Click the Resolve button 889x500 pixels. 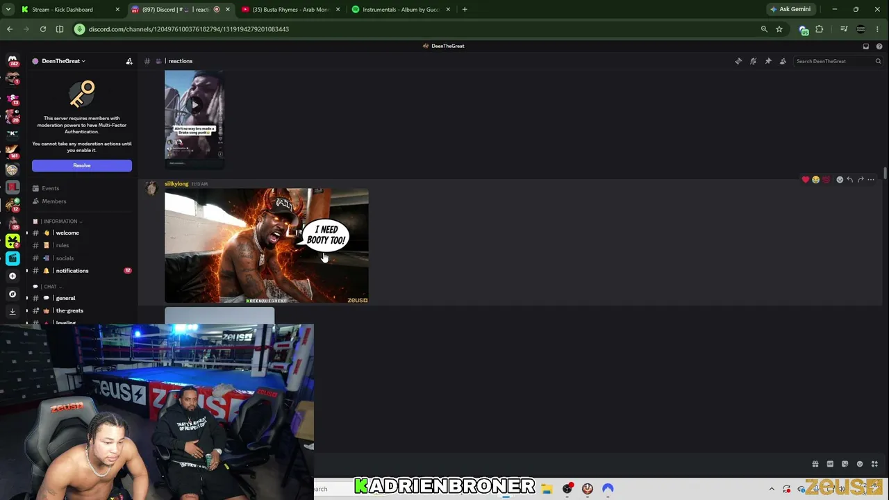pos(82,165)
